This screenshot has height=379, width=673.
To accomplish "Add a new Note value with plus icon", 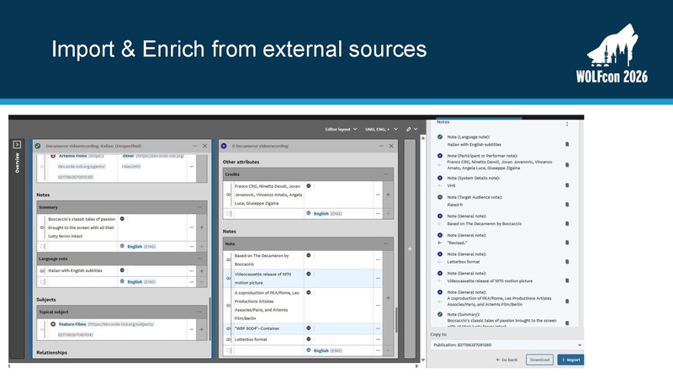I will tap(388, 297).
